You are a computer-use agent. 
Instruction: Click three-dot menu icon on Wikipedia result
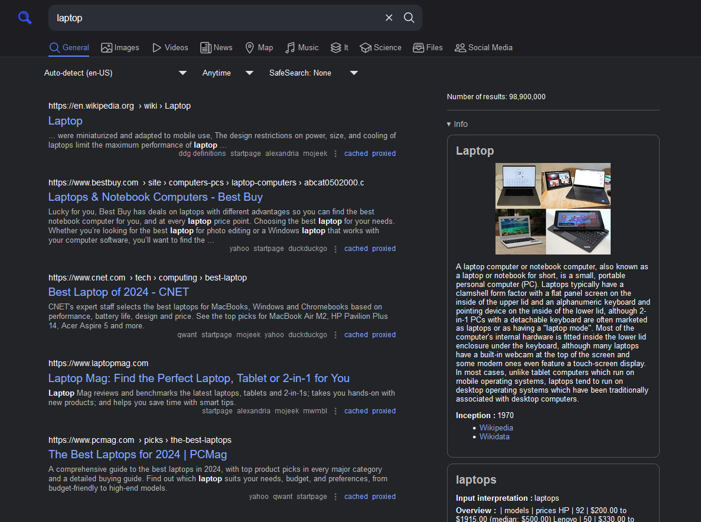[335, 154]
